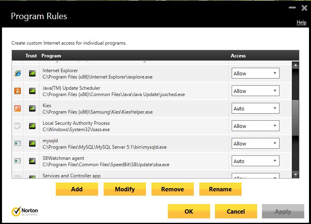Click the mysqld program icon

click(x=18, y=143)
